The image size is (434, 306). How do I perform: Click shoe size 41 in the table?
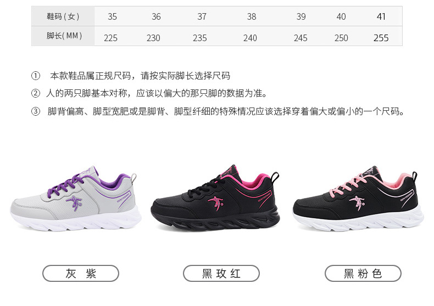click(381, 16)
